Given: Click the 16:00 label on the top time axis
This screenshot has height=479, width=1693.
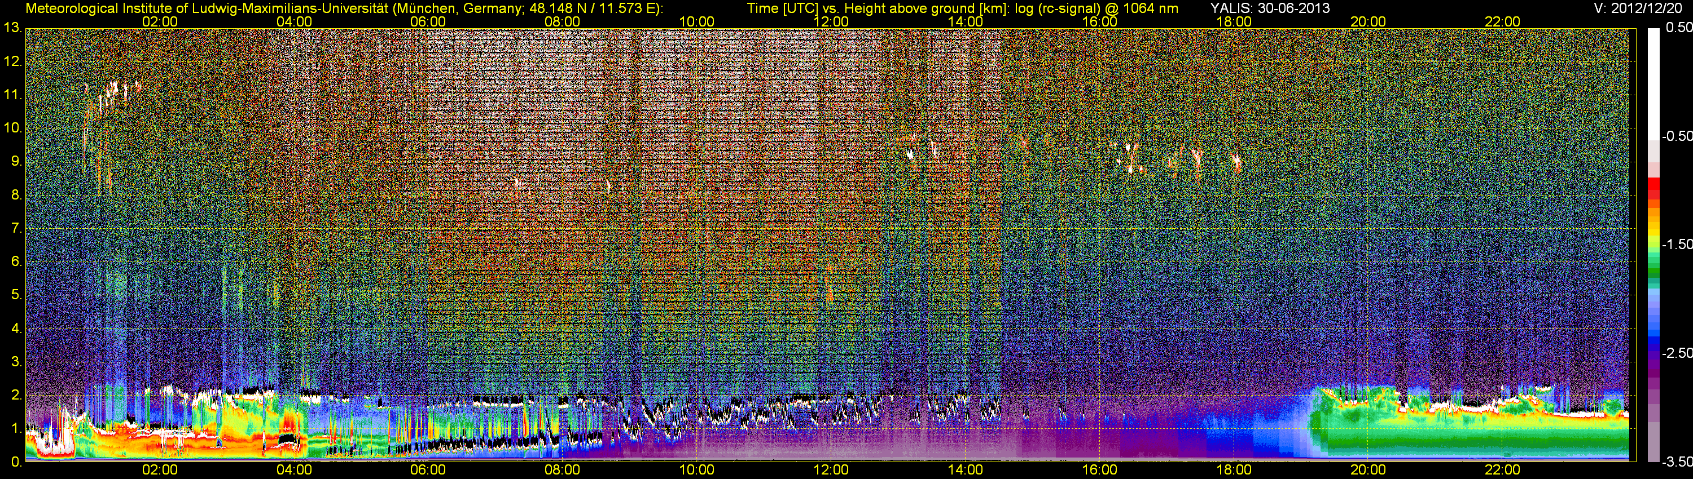Looking at the screenshot, I should (1099, 21).
